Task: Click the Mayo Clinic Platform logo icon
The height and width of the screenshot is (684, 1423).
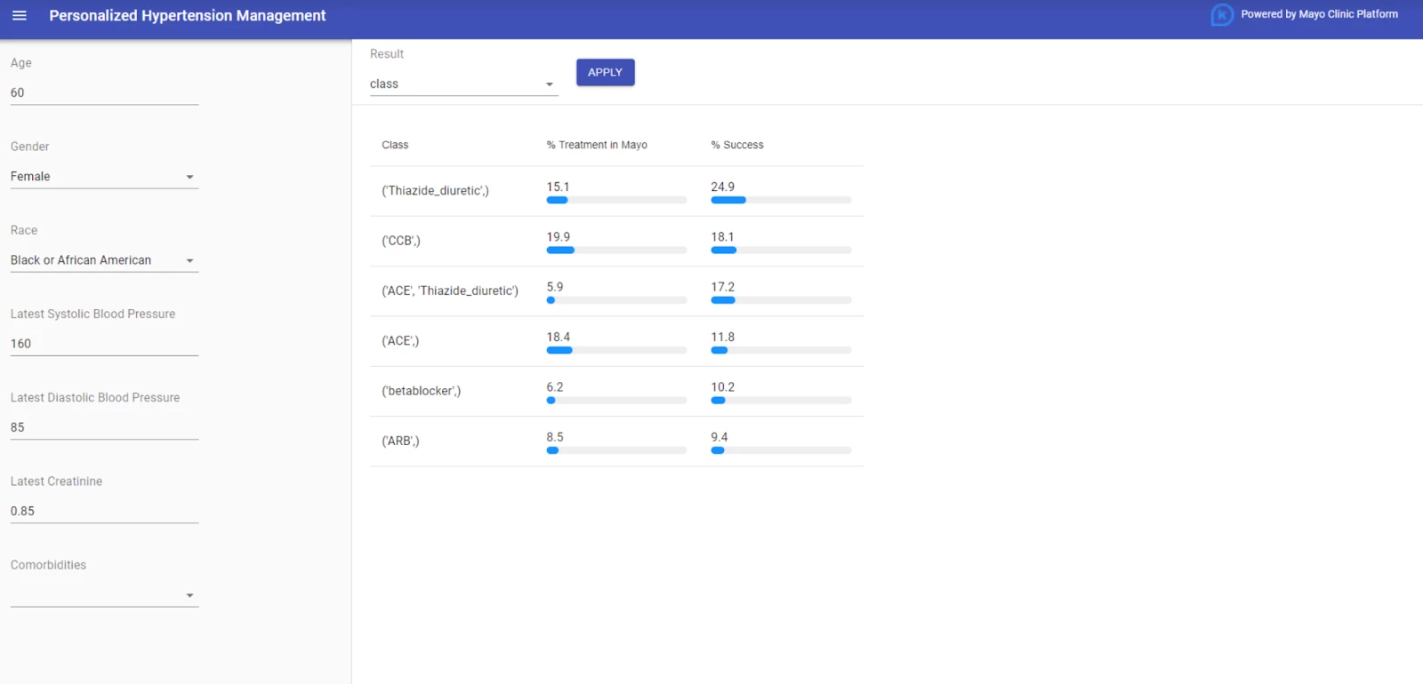Action: tap(1222, 15)
